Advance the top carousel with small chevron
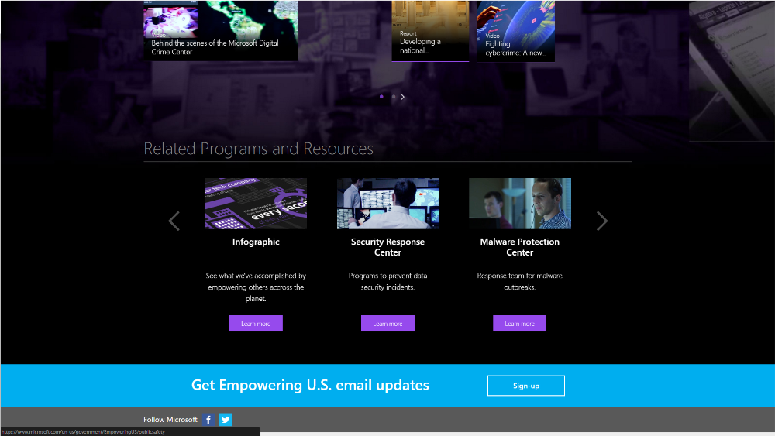Image resolution: width=775 pixels, height=436 pixels. (x=403, y=97)
